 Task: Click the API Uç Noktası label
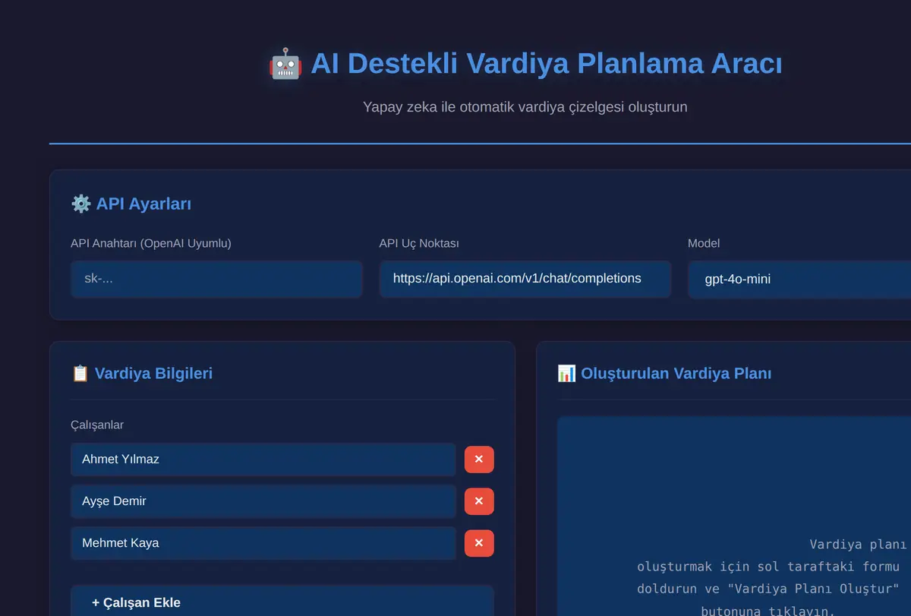(419, 243)
